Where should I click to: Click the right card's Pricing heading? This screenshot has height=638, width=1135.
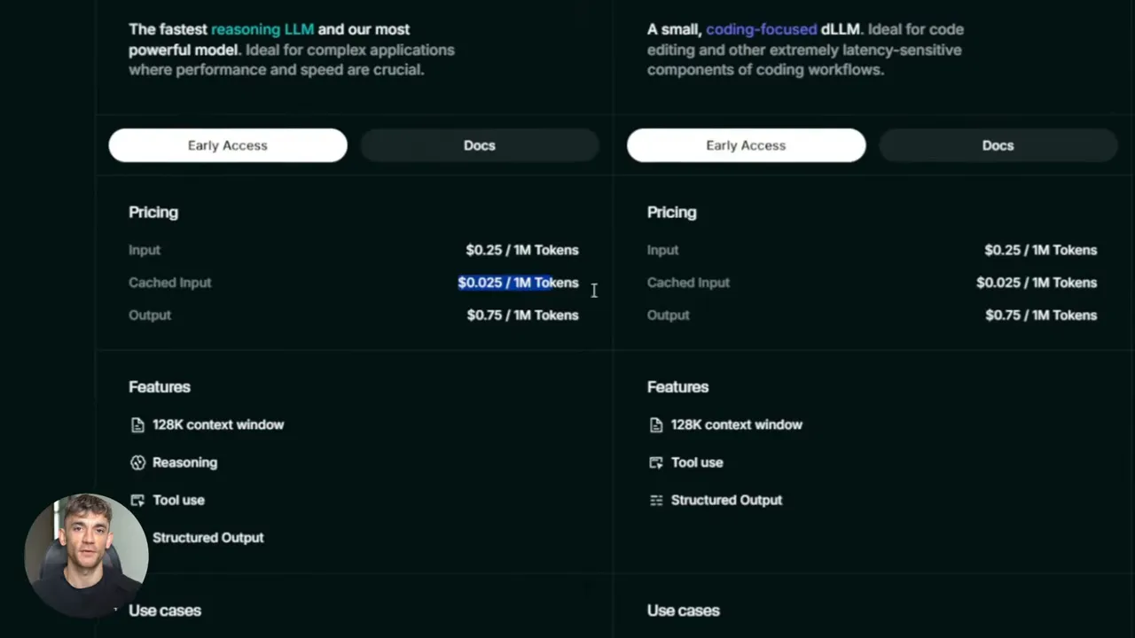point(672,213)
